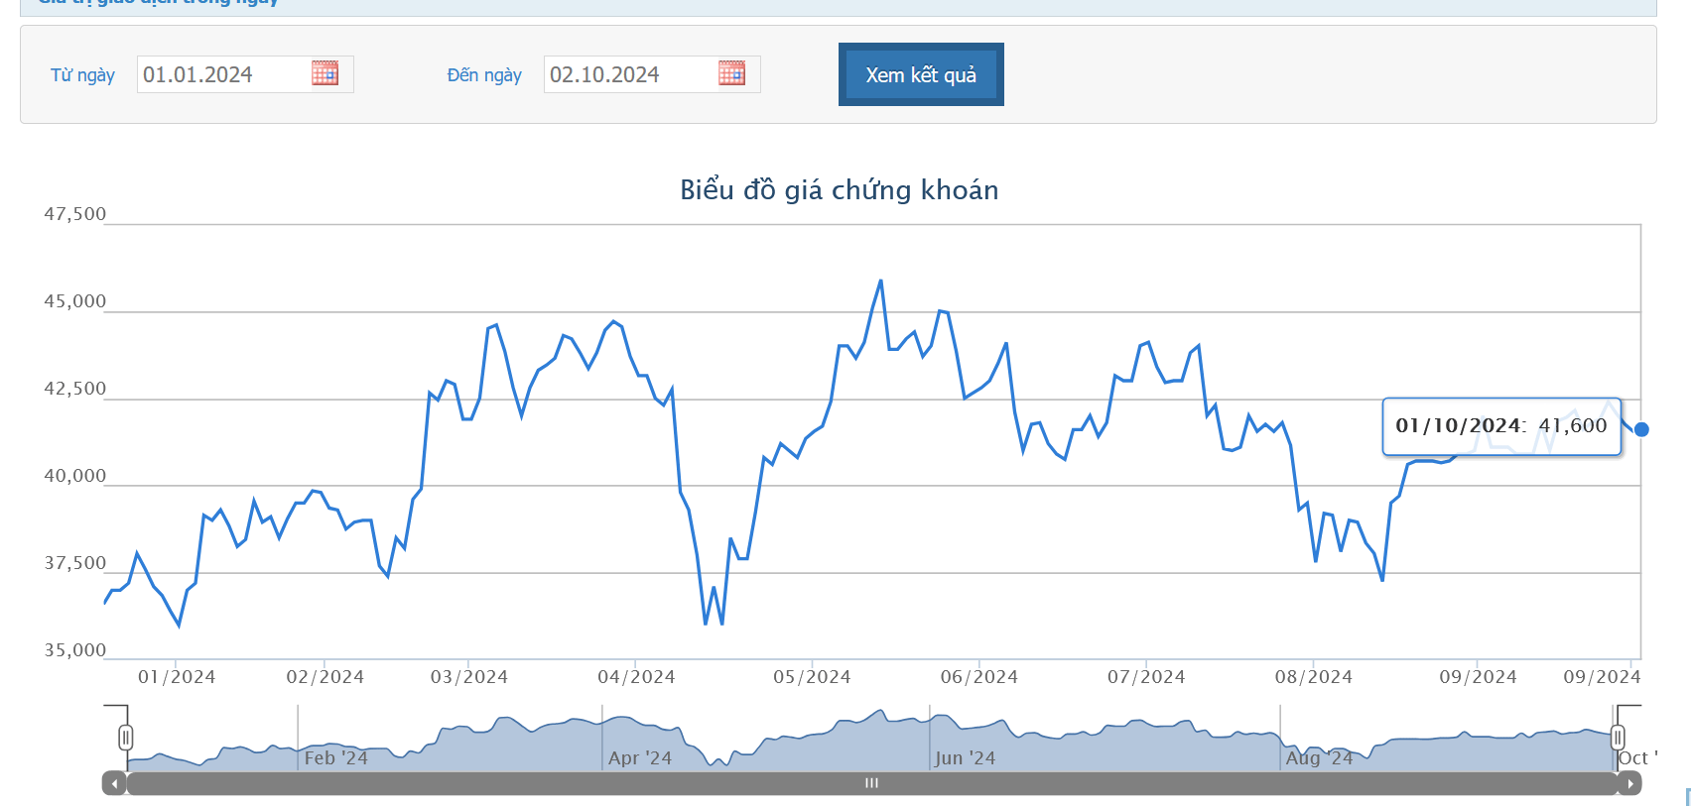Viewport: 1691px width, 806px height.
Task: Click the Từ ngày label
Action: pyautogui.click(x=82, y=74)
